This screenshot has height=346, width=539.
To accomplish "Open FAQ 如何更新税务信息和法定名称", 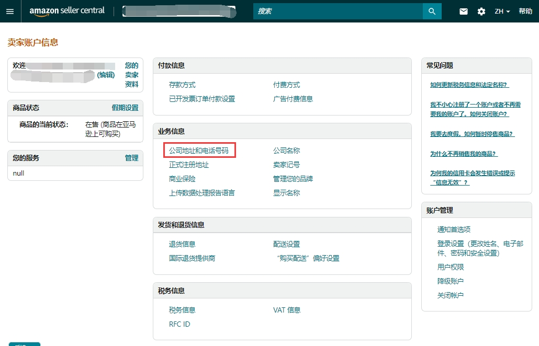I will (x=469, y=85).
